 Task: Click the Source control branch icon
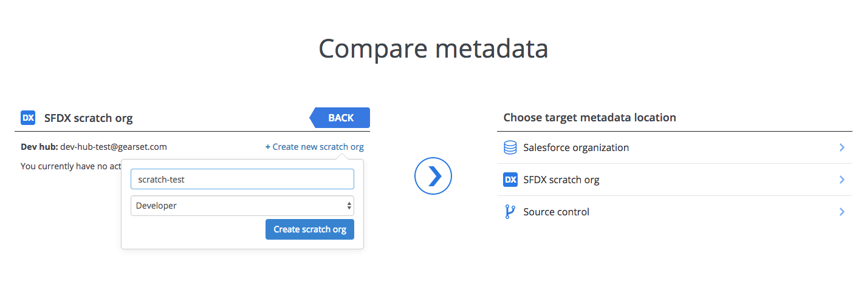pos(510,212)
